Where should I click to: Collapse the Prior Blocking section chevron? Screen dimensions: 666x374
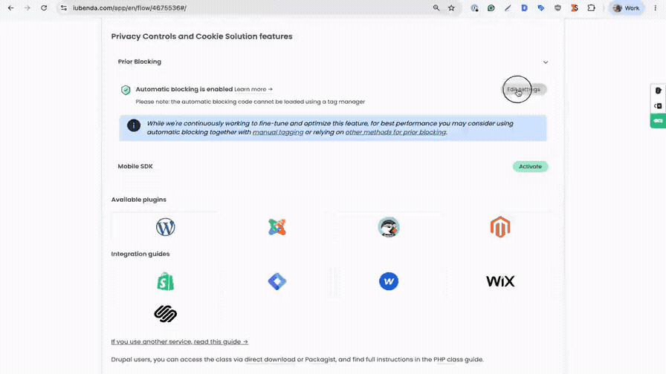coord(546,62)
